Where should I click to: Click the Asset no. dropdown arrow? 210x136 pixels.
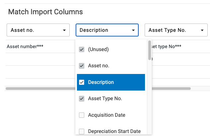[64, 30]
